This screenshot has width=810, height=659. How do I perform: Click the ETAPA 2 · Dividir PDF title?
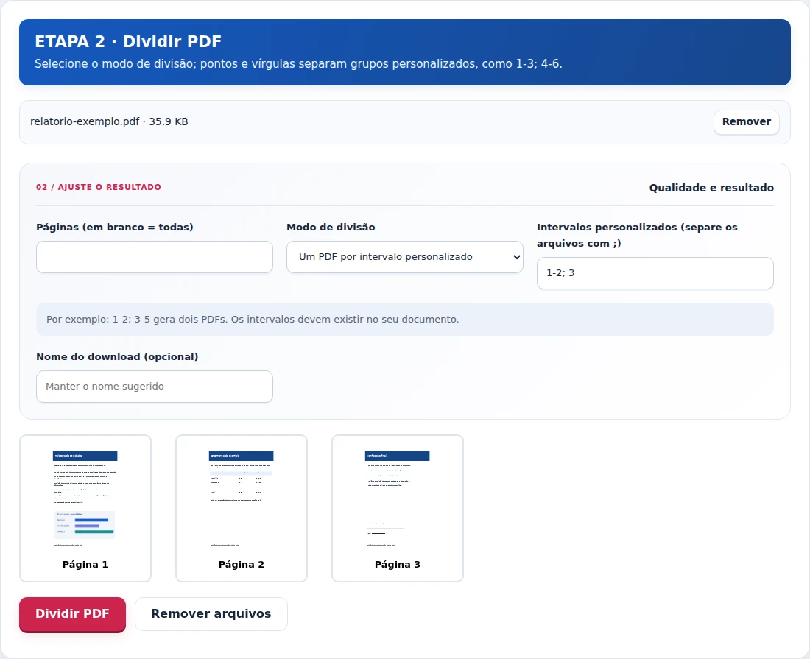[x=128, y=41]
